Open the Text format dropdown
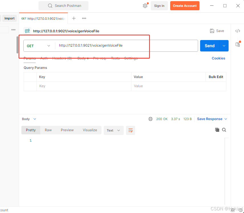 coord(114,130)
